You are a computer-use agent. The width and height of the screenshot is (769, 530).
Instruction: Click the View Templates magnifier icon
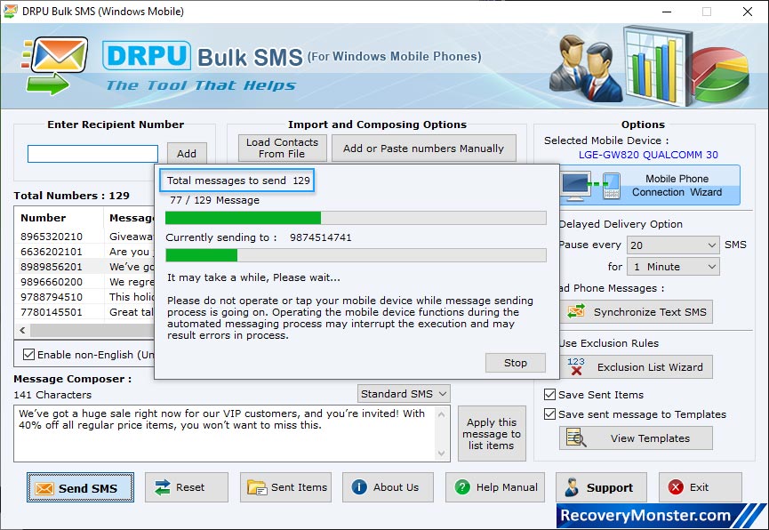(x=576, y=438)
